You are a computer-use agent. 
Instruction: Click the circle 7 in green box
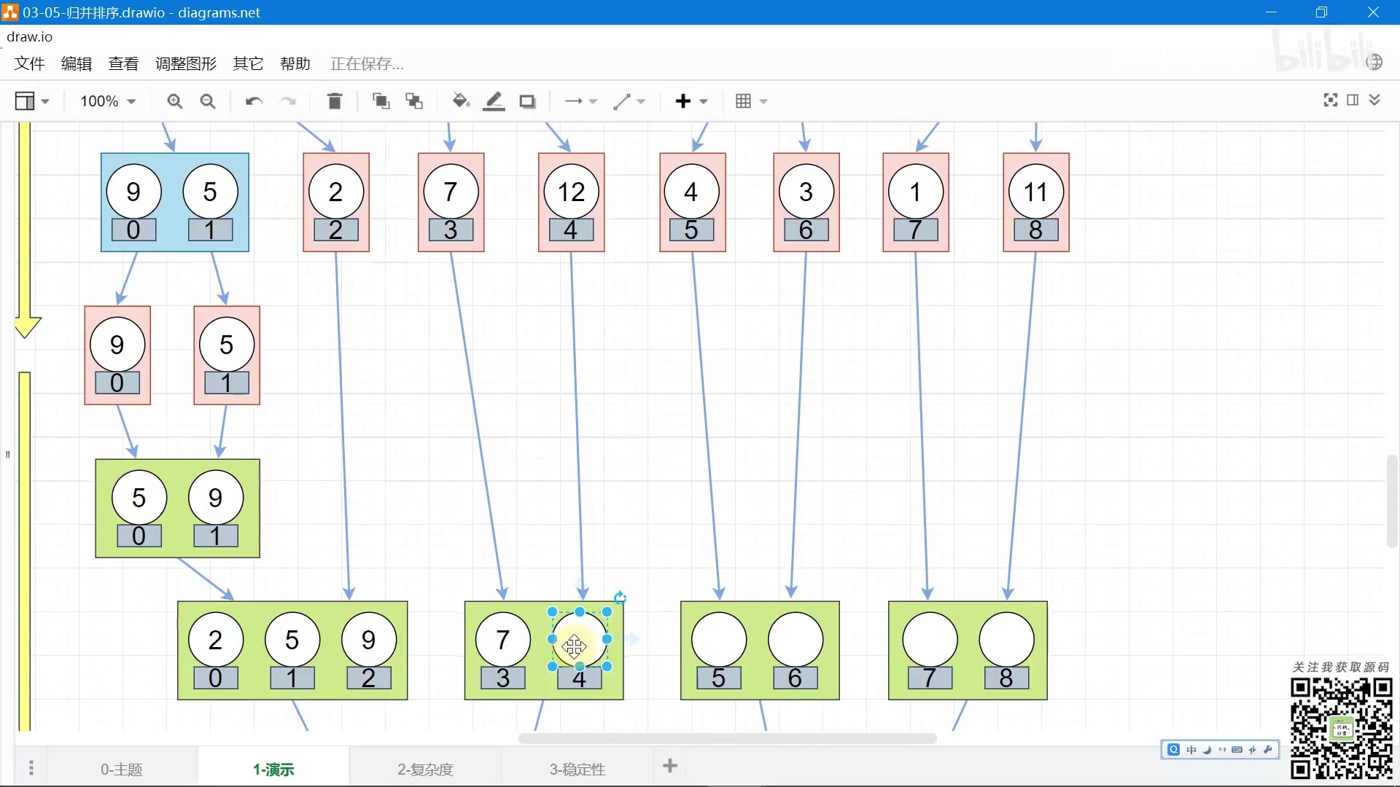[502, 640]
